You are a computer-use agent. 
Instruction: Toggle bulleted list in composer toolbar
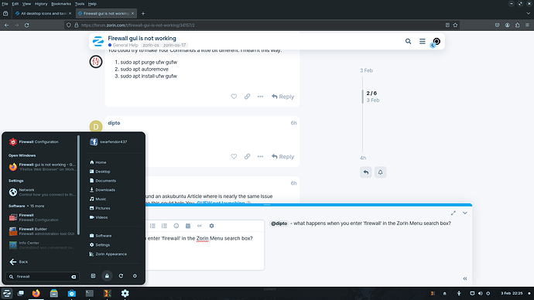coord(152,226)
